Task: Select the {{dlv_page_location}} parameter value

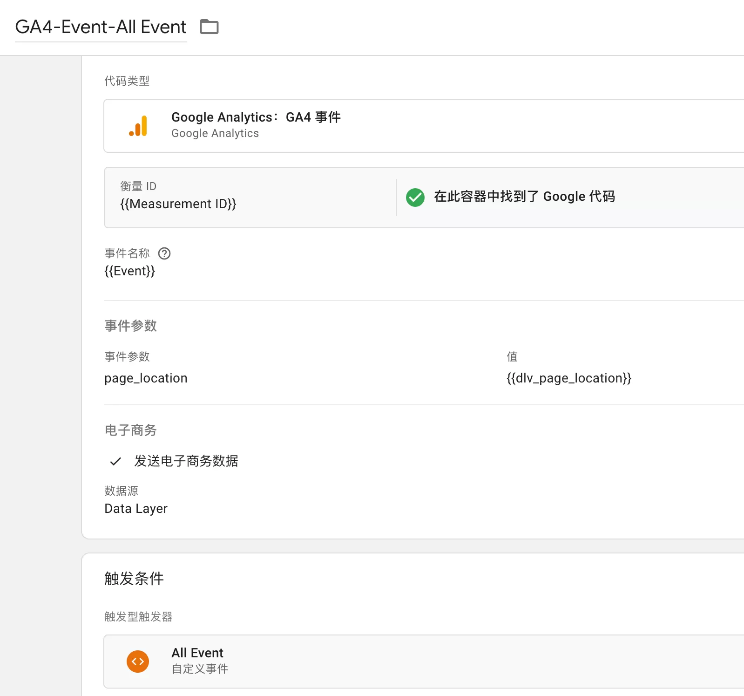Action: click(x=569, y=378)
